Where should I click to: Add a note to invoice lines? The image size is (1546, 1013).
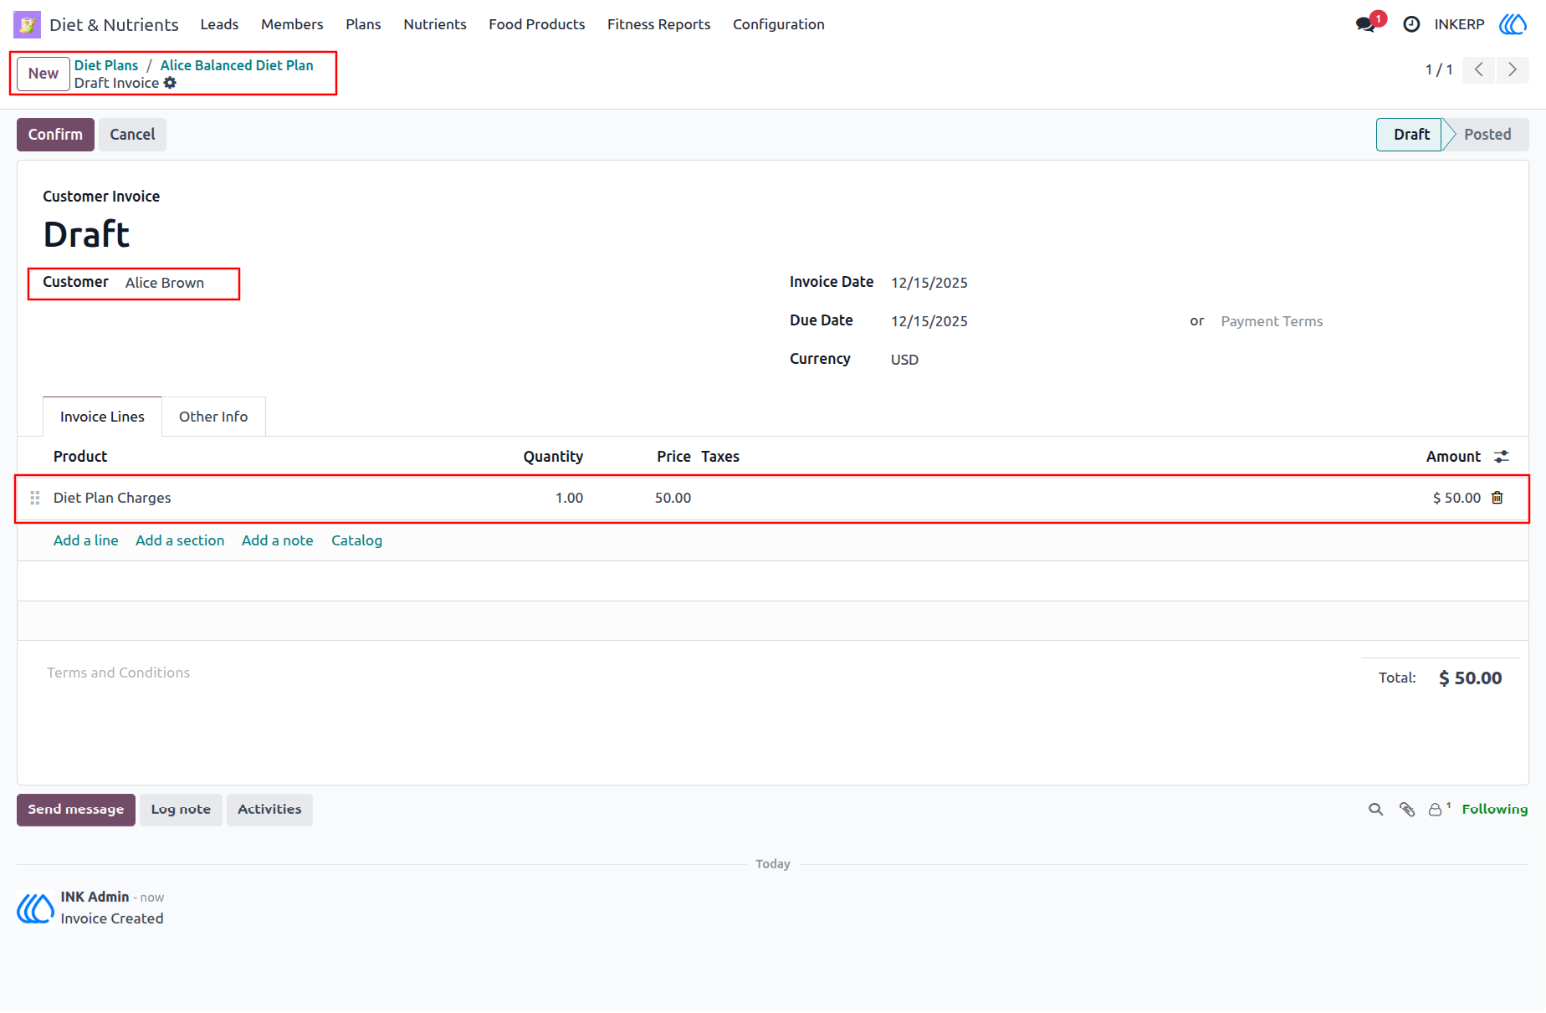point(278,540)
